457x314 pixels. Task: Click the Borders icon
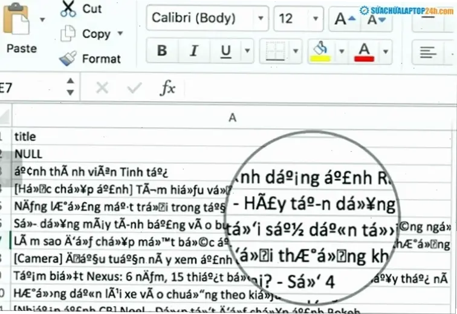click(276, 51)
